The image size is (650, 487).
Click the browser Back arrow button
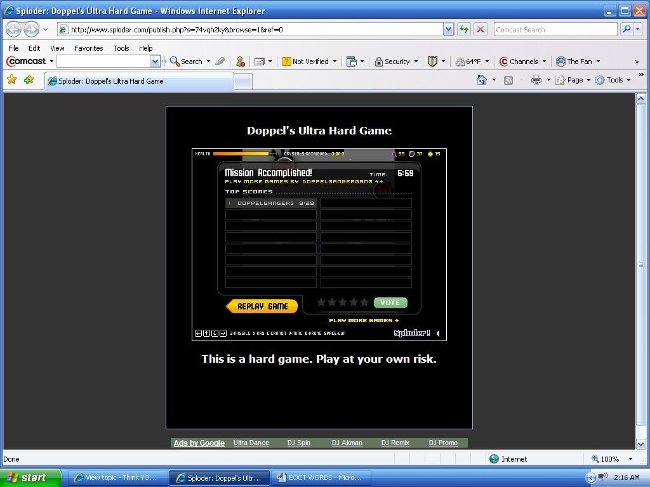[x=14, y=30]
